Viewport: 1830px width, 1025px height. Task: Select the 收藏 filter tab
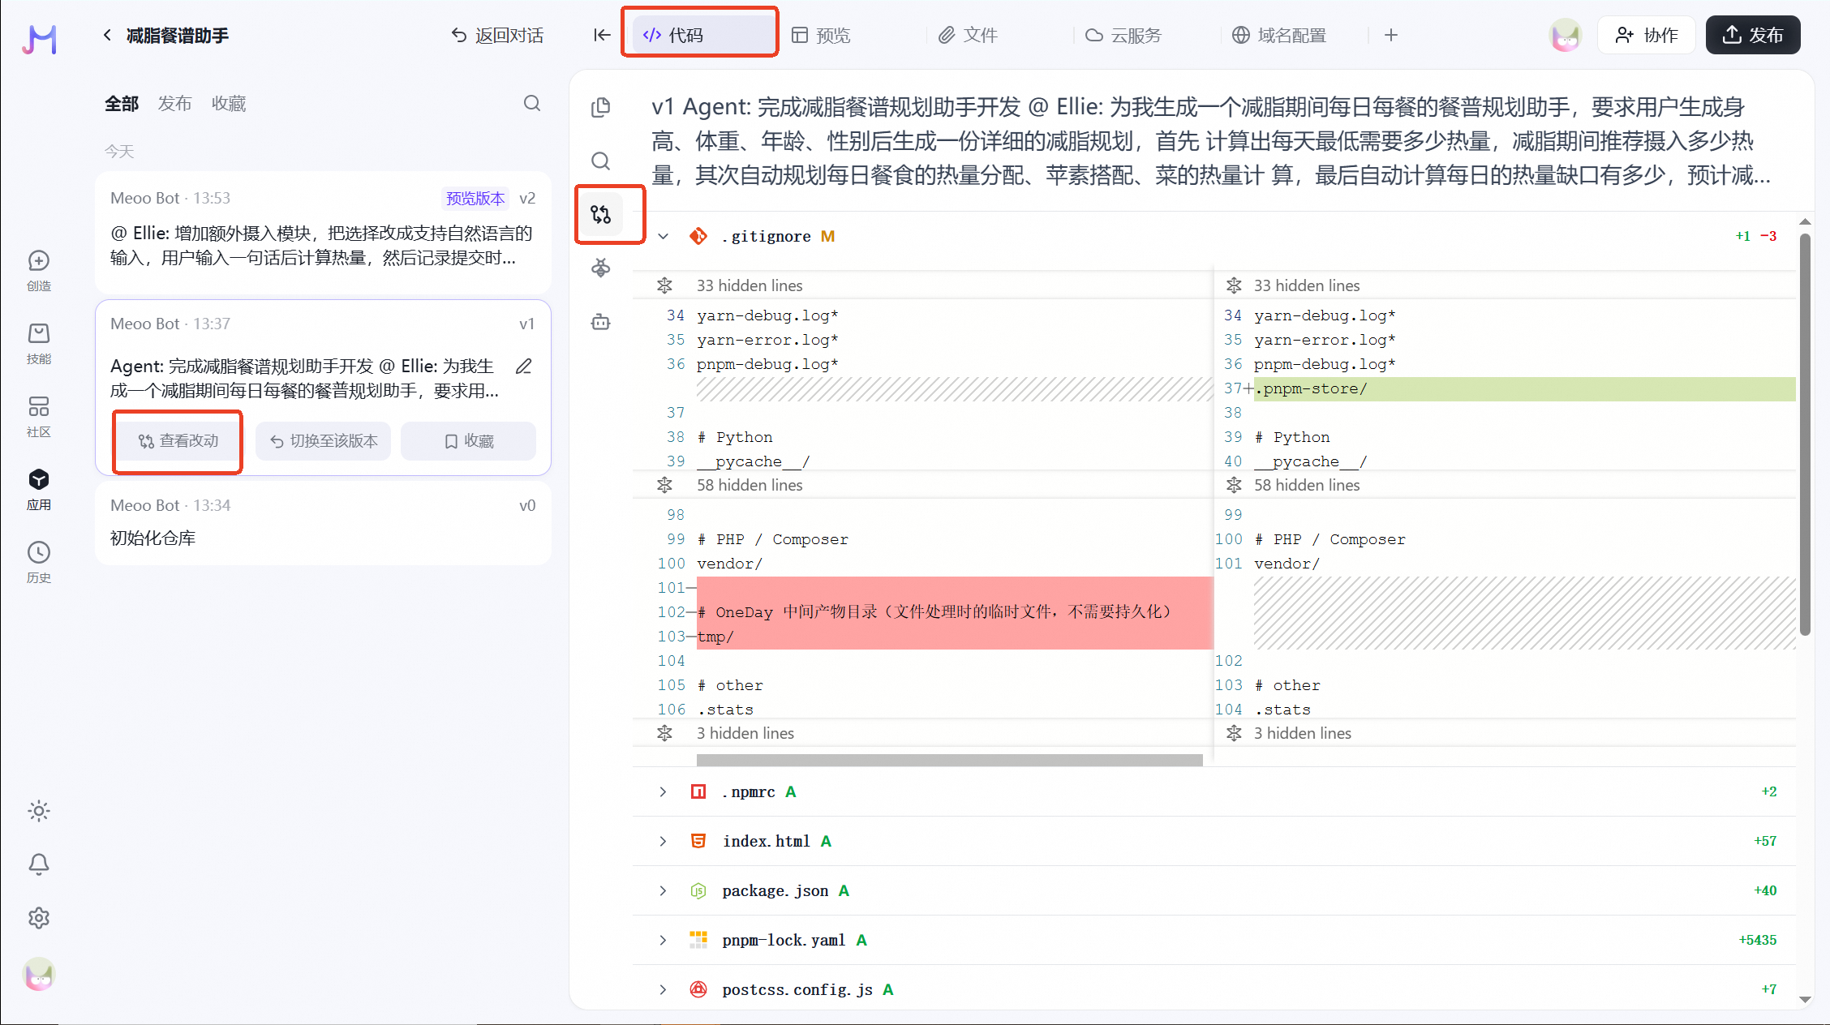click(229, 103)
